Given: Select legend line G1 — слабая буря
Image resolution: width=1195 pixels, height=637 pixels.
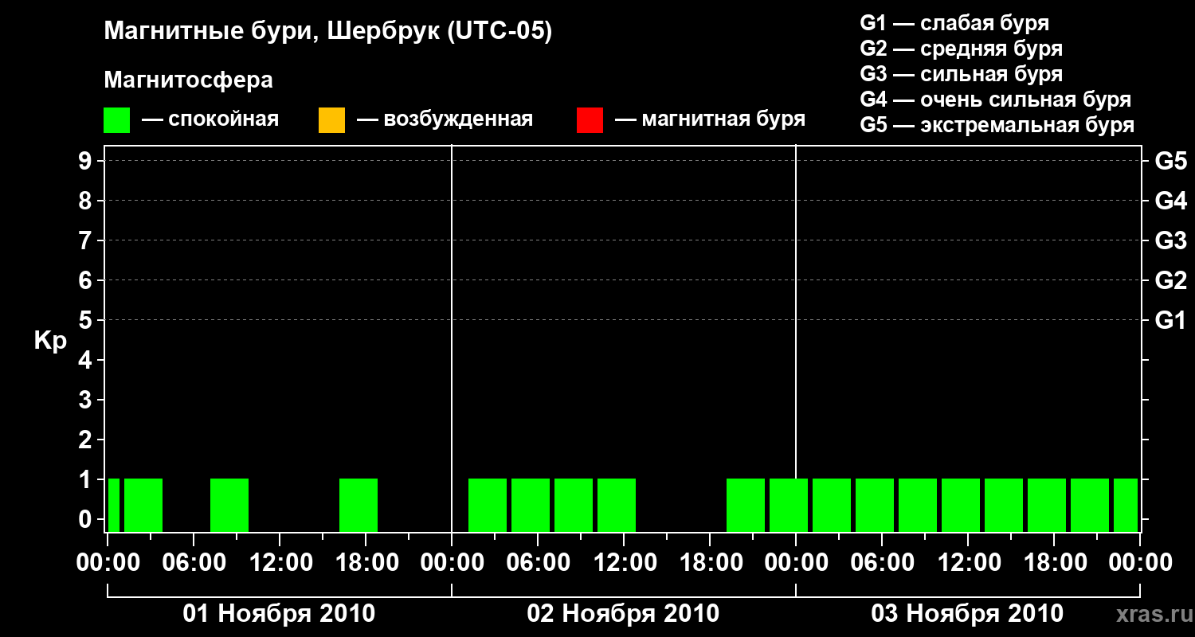Looking at the screenshot, I should (x=954, y=23).
